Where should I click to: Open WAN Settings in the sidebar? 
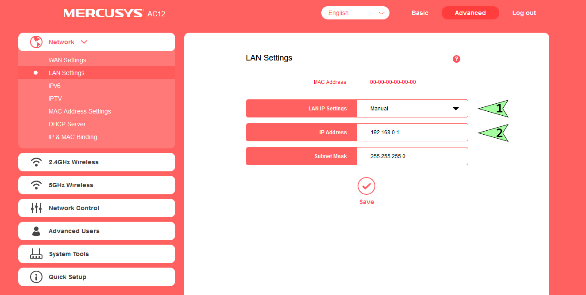pyautogui.click(x=67, y=60)
